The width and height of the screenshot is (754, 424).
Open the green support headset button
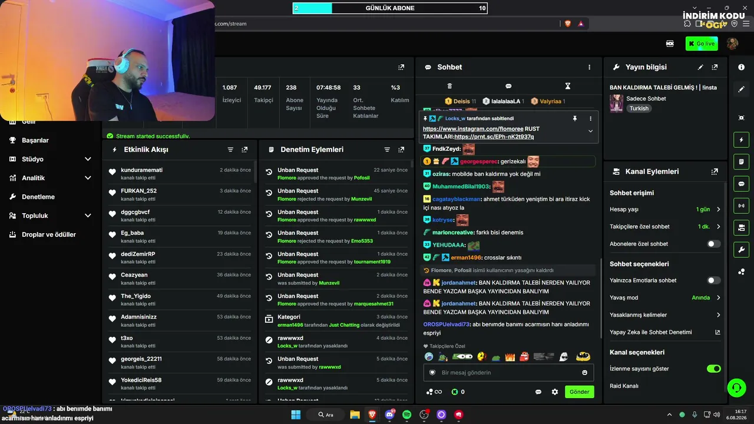pos(736,387)
